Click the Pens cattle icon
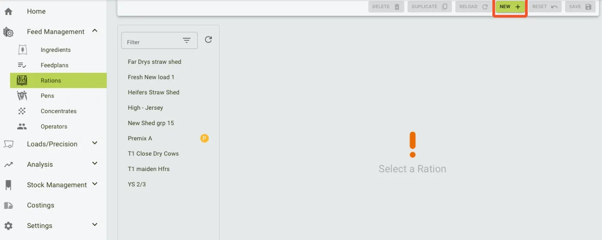The width and height of the screenshot is (602, 240). coord(22,96)
